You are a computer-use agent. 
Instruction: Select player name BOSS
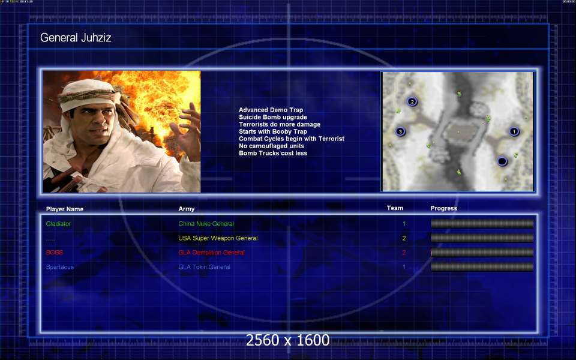tap(55, 253)
